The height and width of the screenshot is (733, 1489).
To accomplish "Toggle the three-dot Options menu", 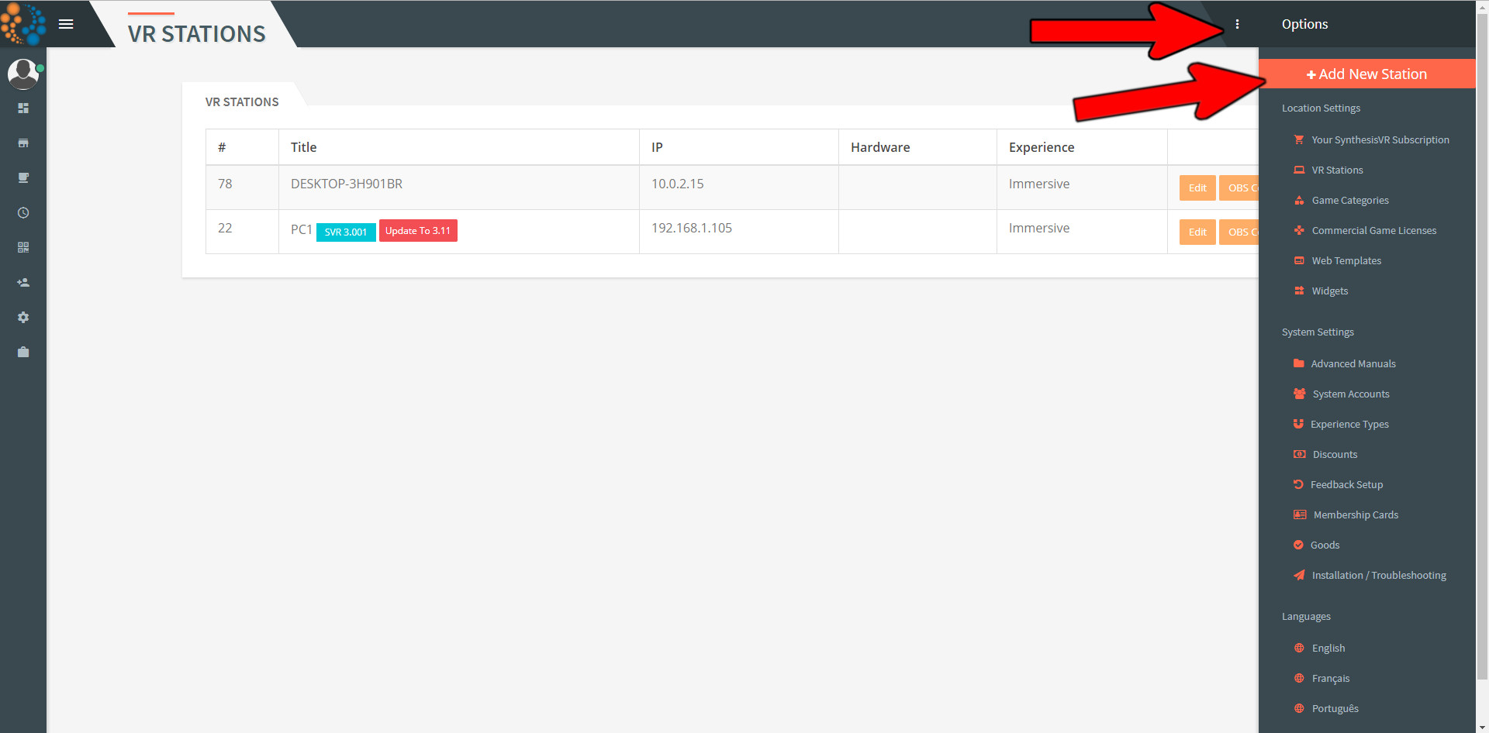I will coord(1237,24).
